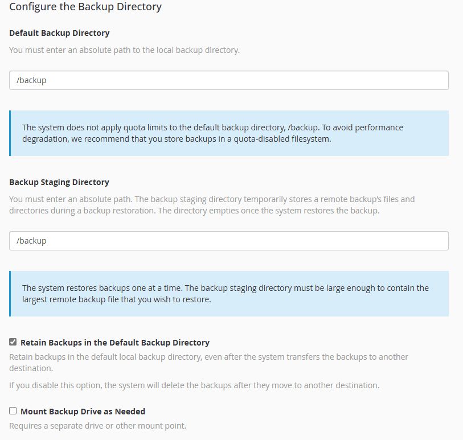Uncheck Retain Backups in the Default Backup Directory
Screen dimensions: 463x440
coord(13,342)
